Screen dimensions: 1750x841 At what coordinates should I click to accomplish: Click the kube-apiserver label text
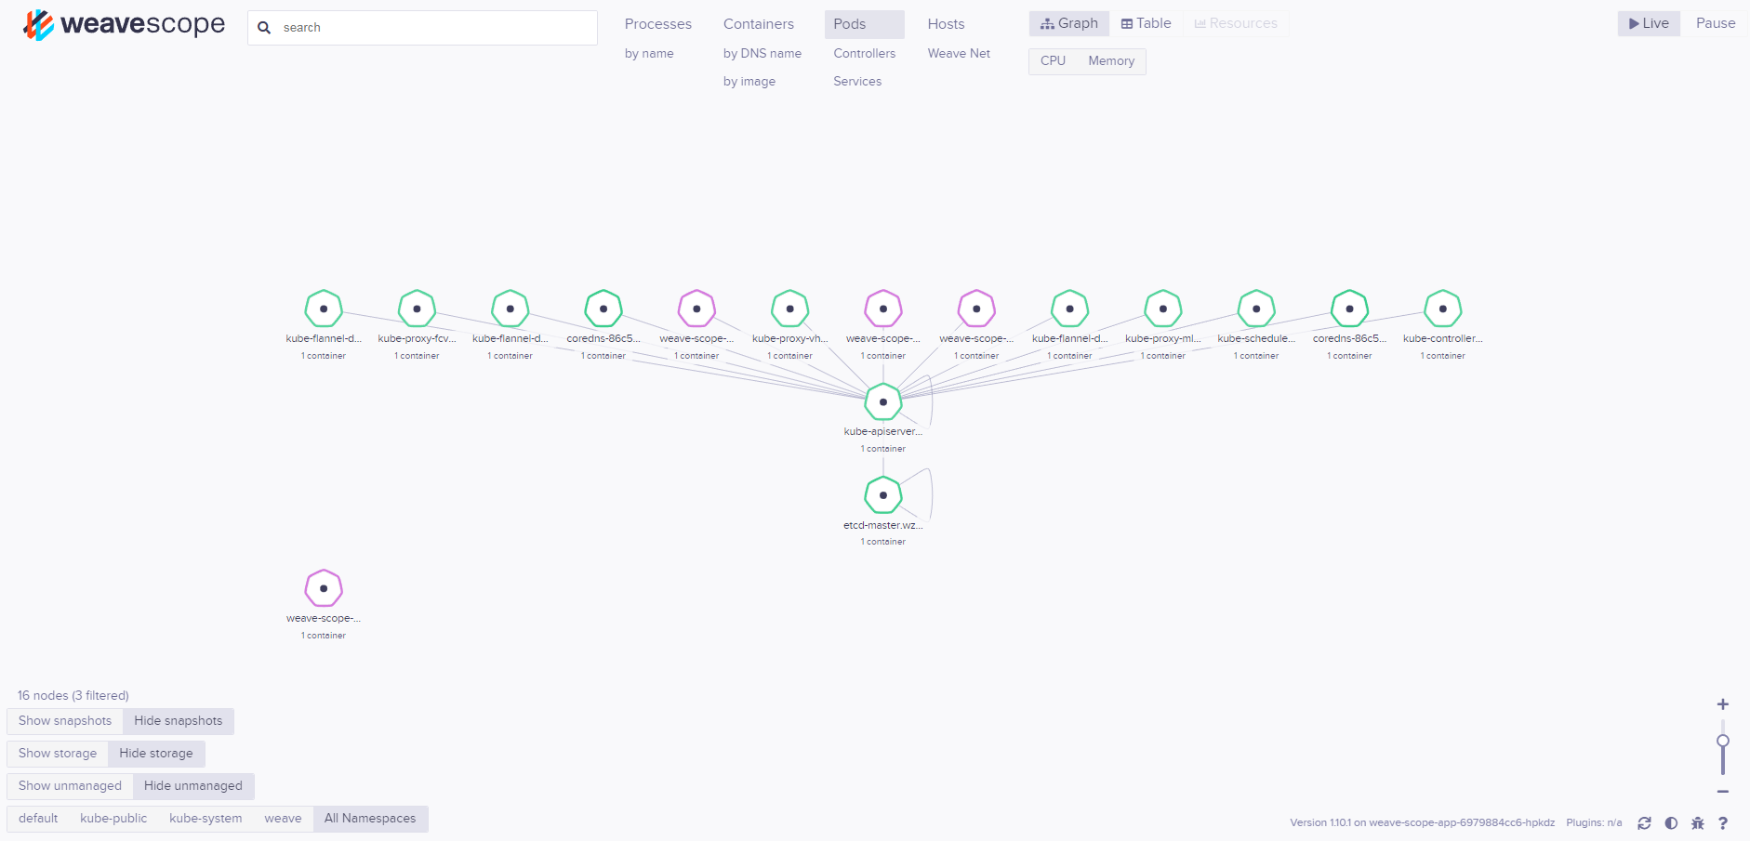pyautogui.click(x=883, y=432)
